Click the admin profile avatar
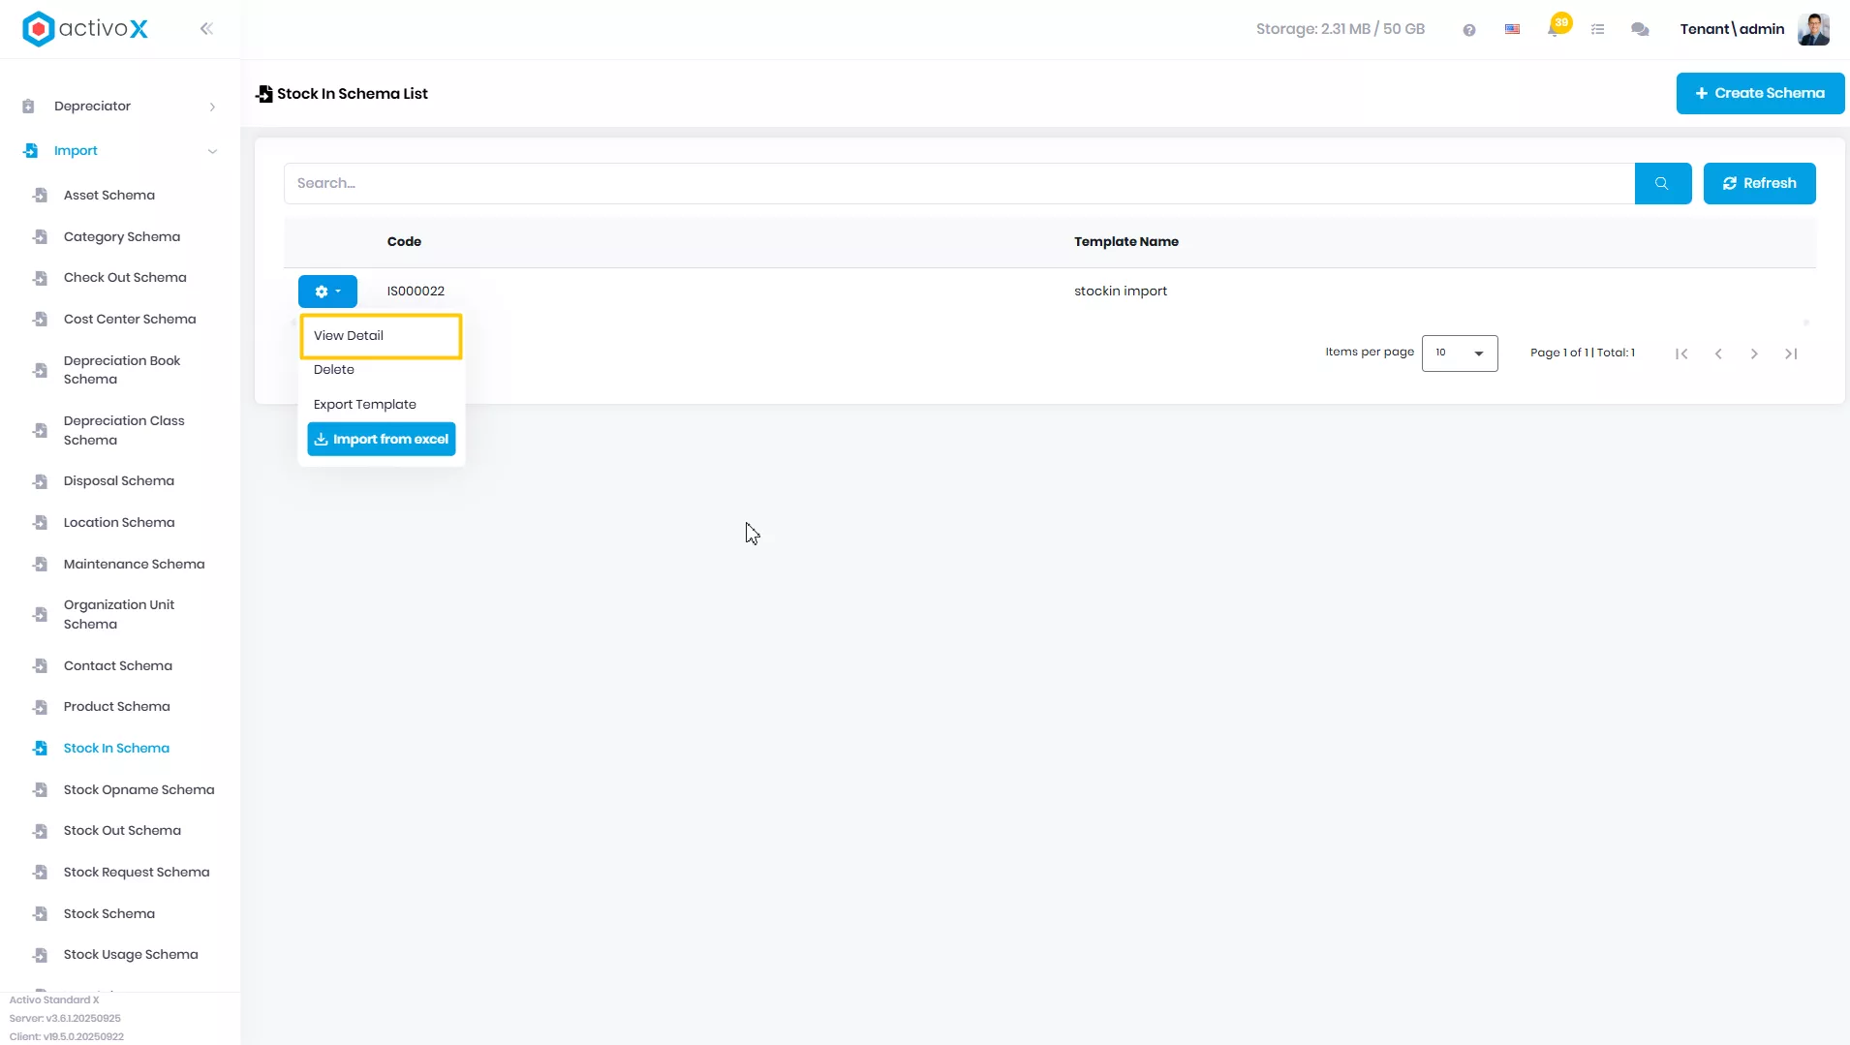 [1813, 29]
